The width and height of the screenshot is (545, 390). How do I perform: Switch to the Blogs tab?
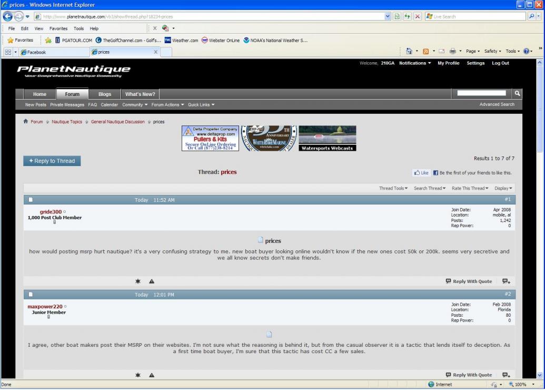point(104,94)
